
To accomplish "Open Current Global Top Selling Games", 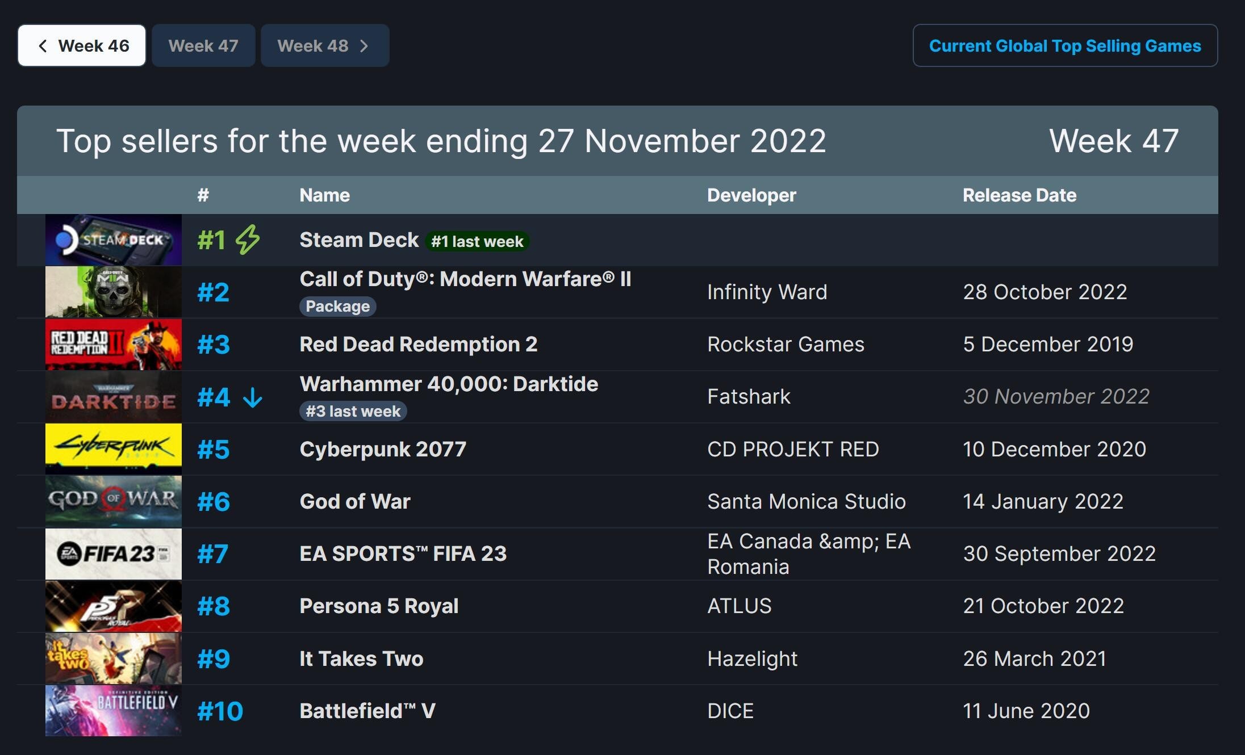I will tap(1065, 45).
